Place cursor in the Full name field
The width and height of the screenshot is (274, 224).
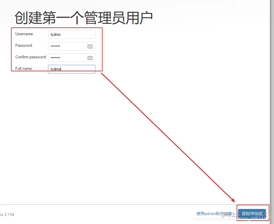[x=71, y=69]
